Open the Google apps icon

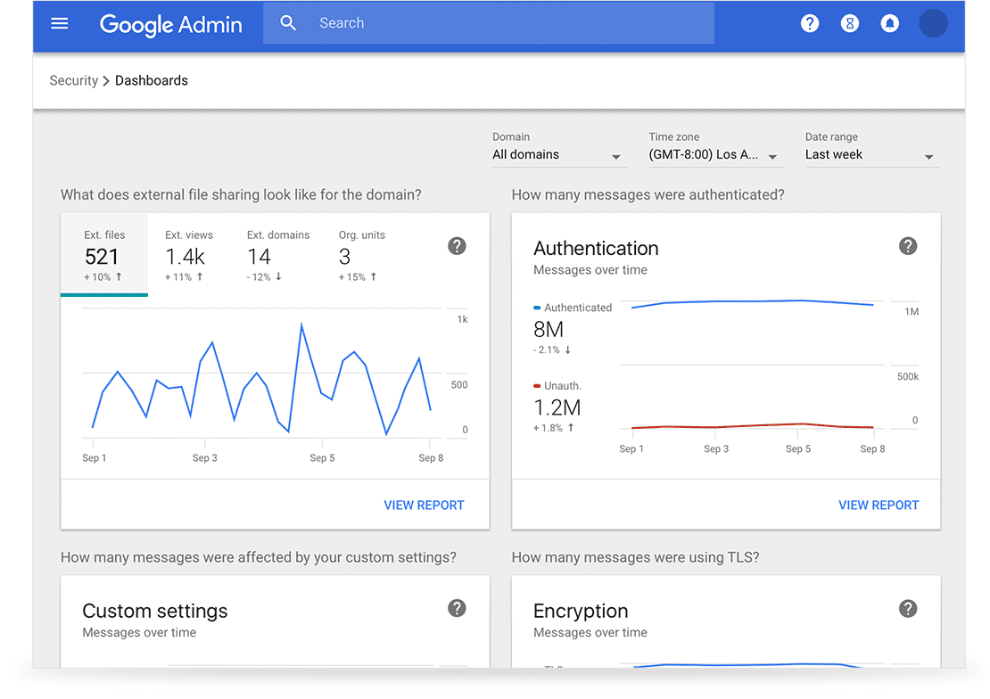point(850,23)
